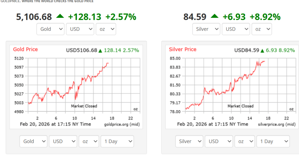Open the Silver dropdown below the silver chart

tap(189, 142)
